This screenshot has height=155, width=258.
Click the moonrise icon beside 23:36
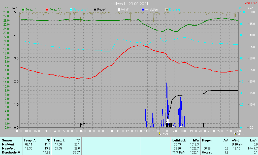[235, 134]
